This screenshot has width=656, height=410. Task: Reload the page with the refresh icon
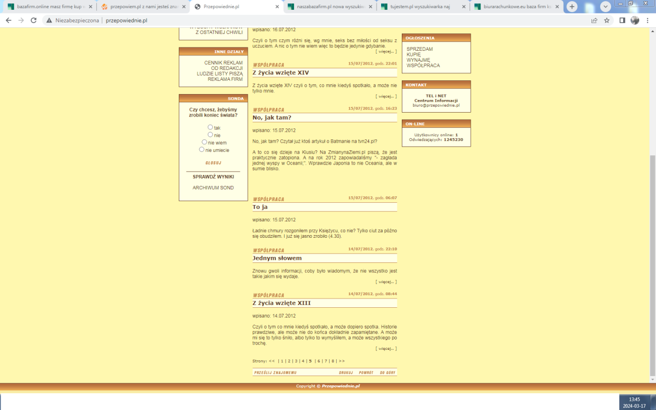[x=33, y=20]
